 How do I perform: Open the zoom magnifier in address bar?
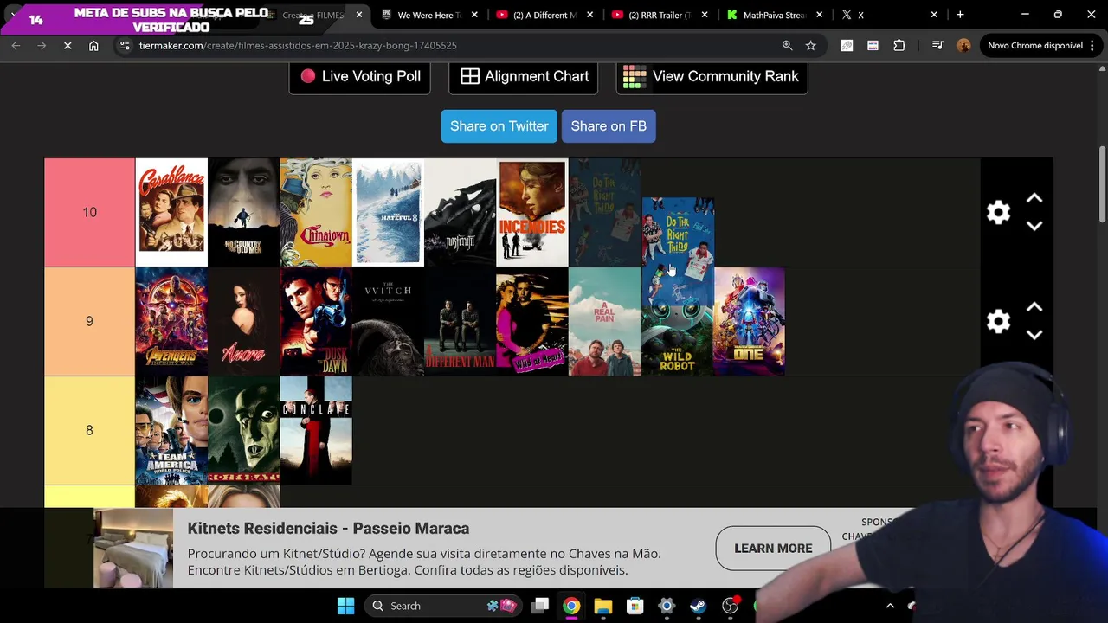coord(787,45)
